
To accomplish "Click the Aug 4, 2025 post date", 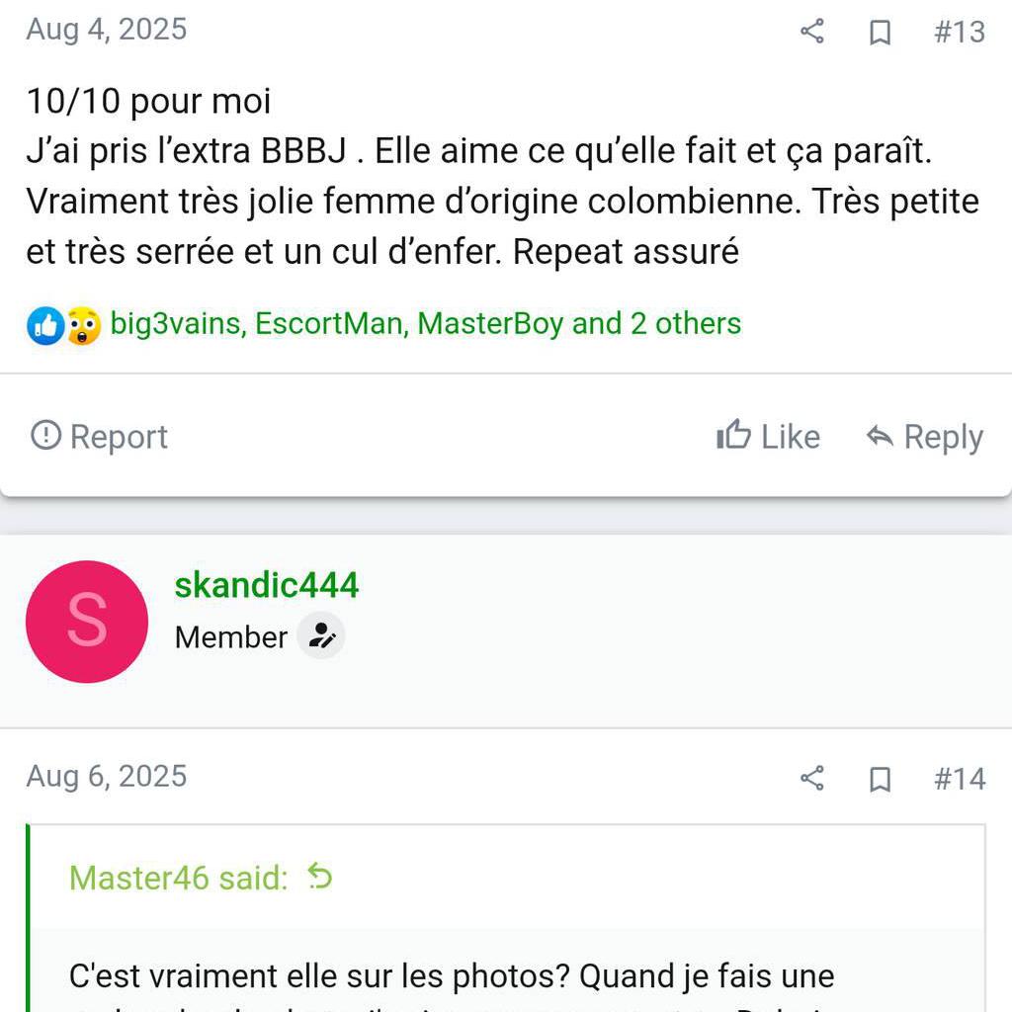I will (x=106, y=29).
